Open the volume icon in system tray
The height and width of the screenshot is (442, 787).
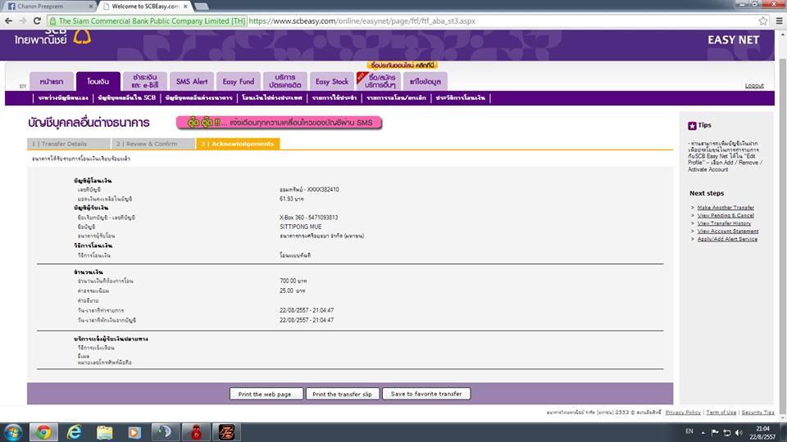tap(739, 432)
